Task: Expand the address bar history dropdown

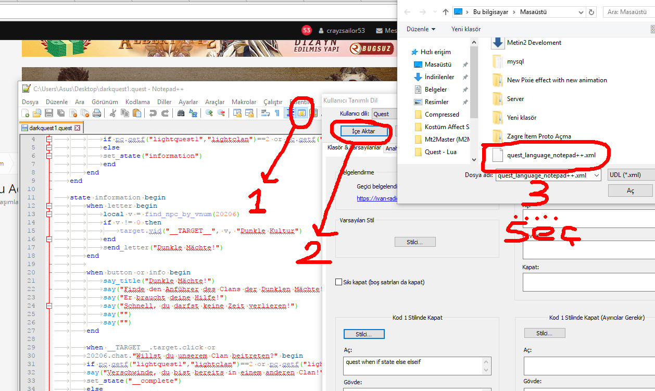Action: coord(581,11)
